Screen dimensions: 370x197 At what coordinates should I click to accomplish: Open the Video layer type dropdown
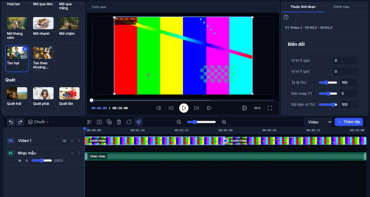(x=318, y=122)
